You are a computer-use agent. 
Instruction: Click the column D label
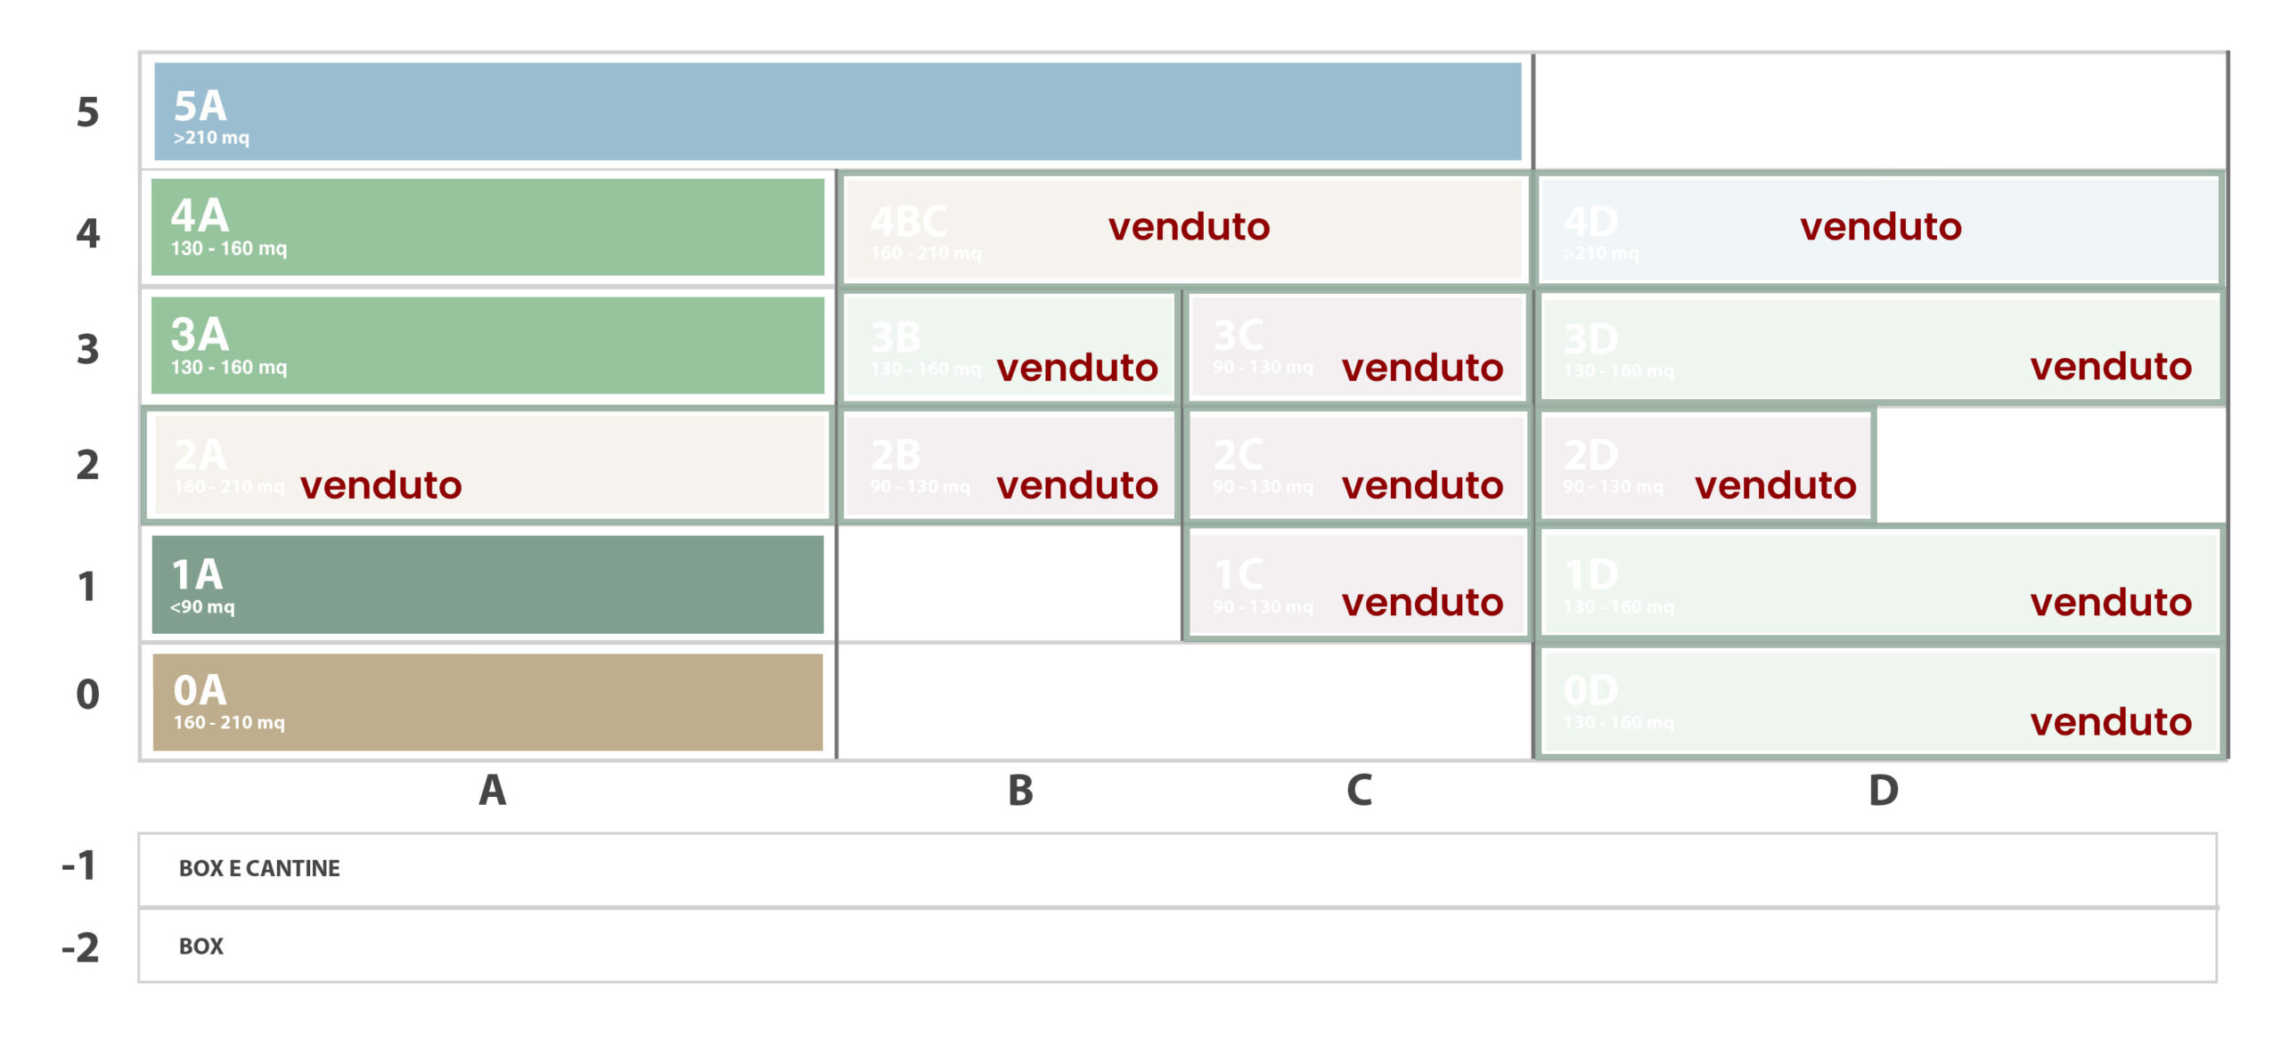pyautogui.click(x=1883, y=791)
